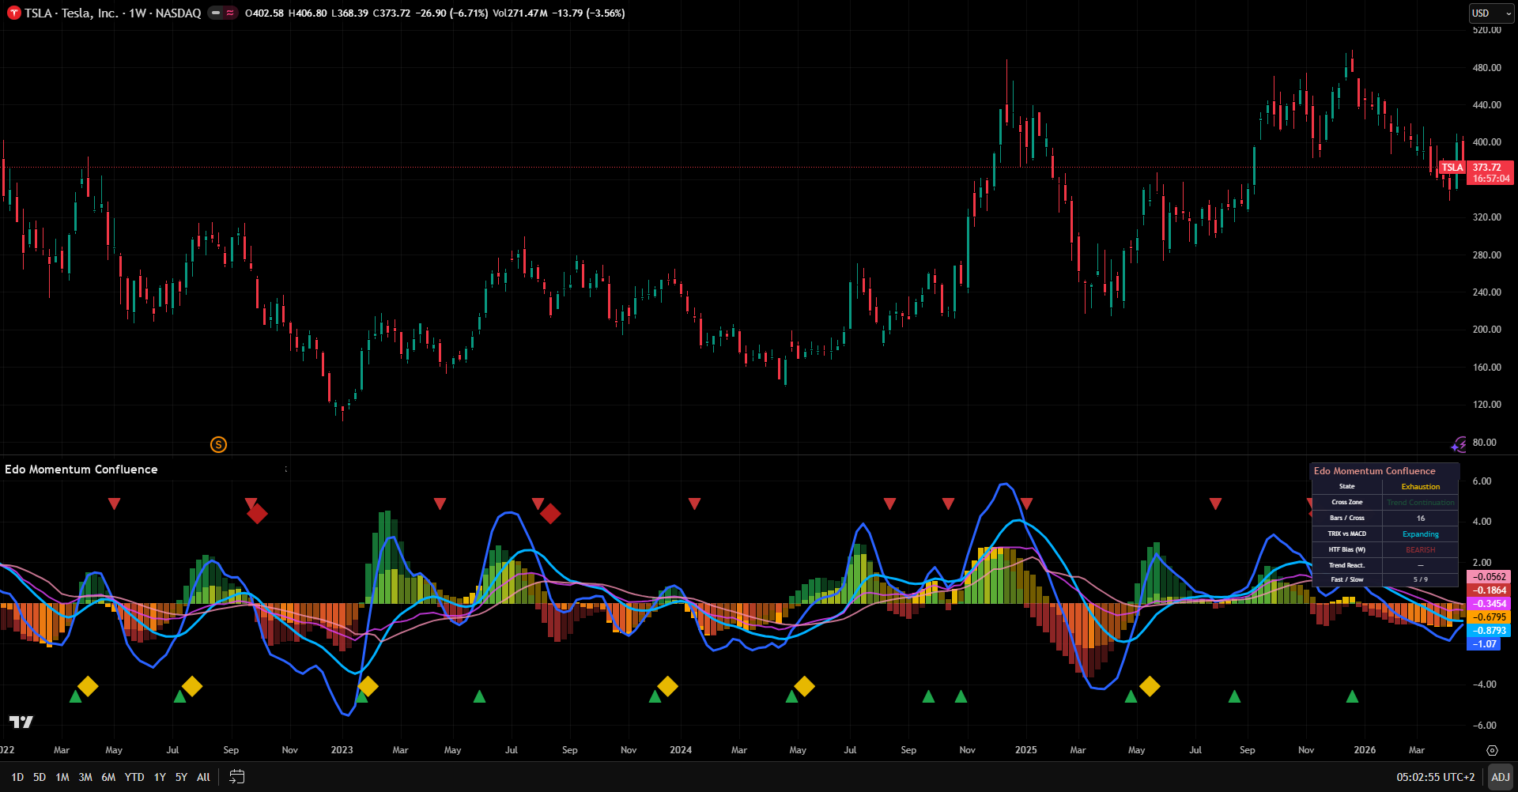Click the BEARISH HTF Bias value
The width and height of the screenshot is (1518, 792).
pyautogui.click(x=1421, y=550)
